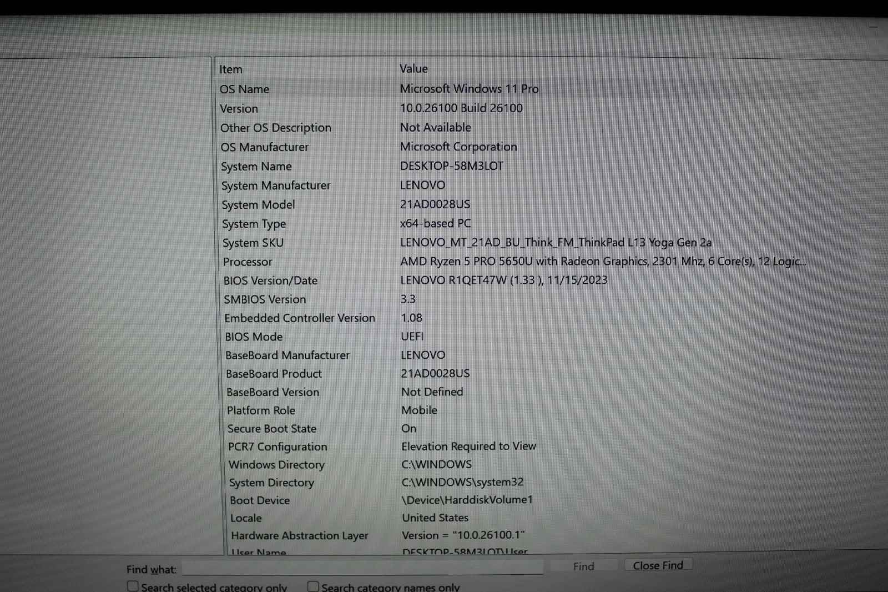Select 'PCR7 Configuration' row label

click(277, 447)
